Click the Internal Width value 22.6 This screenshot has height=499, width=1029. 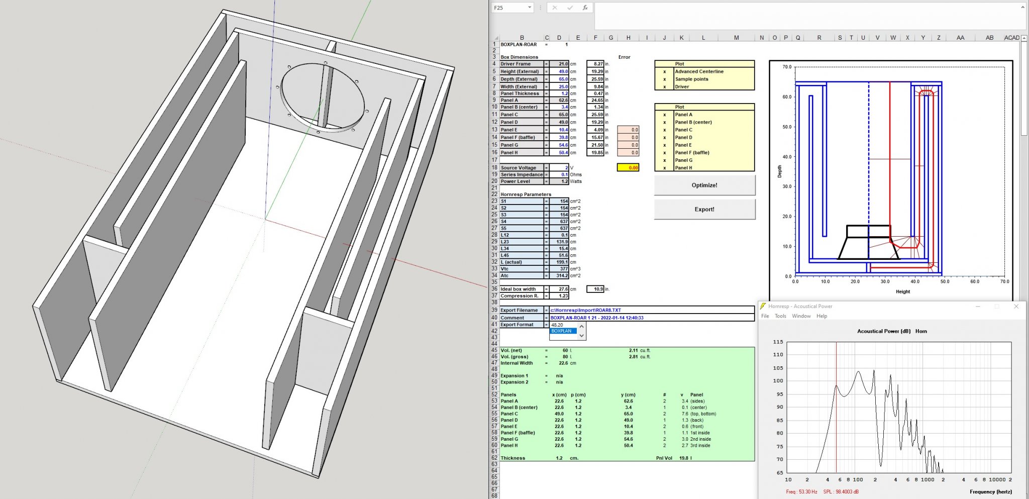click(563, 363)
